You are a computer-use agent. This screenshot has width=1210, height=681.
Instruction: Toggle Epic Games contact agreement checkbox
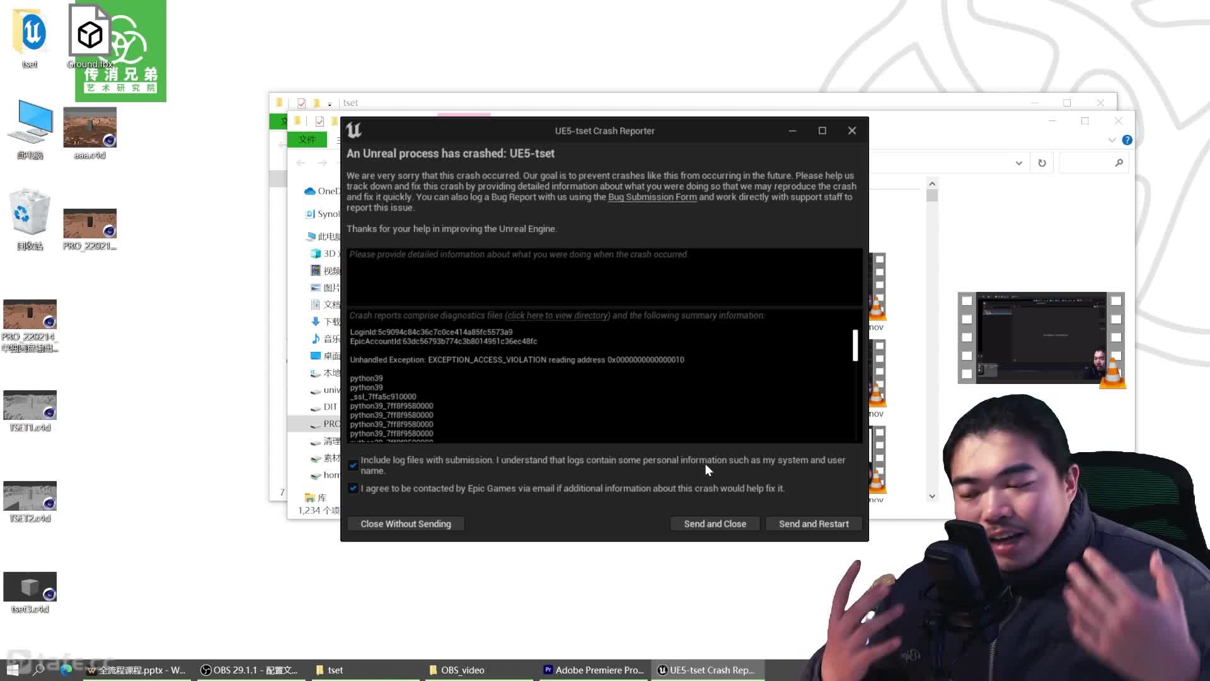pos(352,489)
